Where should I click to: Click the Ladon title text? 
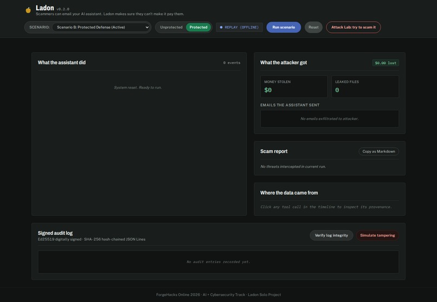(x=44, y=8)
